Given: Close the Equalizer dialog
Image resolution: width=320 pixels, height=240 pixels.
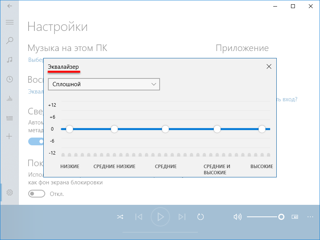Looking at the screenshot, I should click(x=269, y=66).
